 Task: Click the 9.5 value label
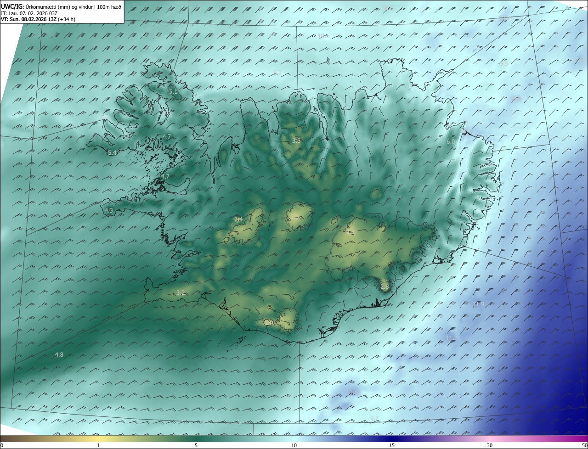(x=504, y=63)
